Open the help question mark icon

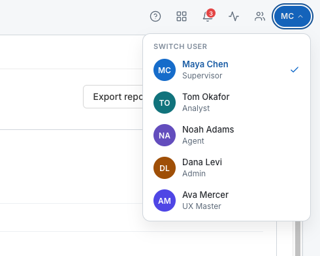pos(155,16)
